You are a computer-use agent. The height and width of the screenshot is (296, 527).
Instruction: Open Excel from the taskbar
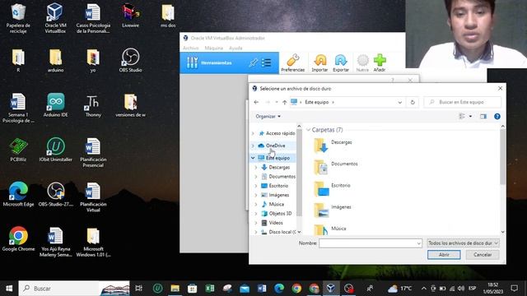point(210,289)
